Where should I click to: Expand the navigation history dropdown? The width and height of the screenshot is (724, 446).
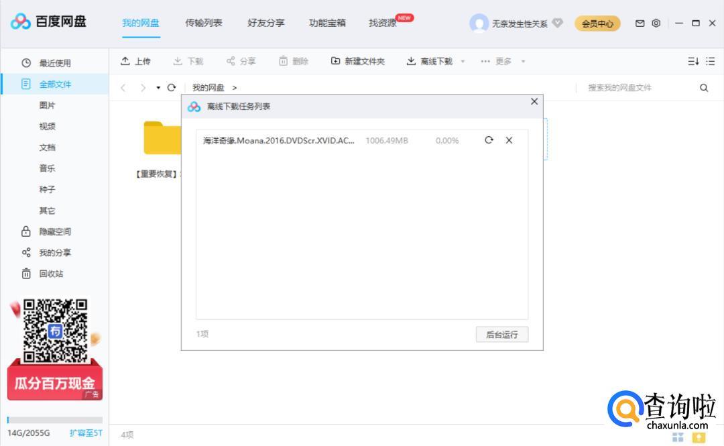[158, 87]
